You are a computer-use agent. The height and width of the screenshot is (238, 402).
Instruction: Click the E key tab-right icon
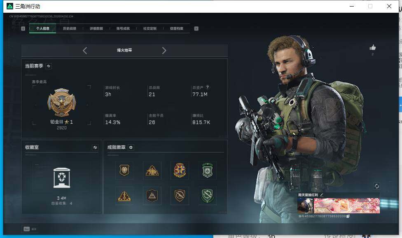[x=196, y=28]
